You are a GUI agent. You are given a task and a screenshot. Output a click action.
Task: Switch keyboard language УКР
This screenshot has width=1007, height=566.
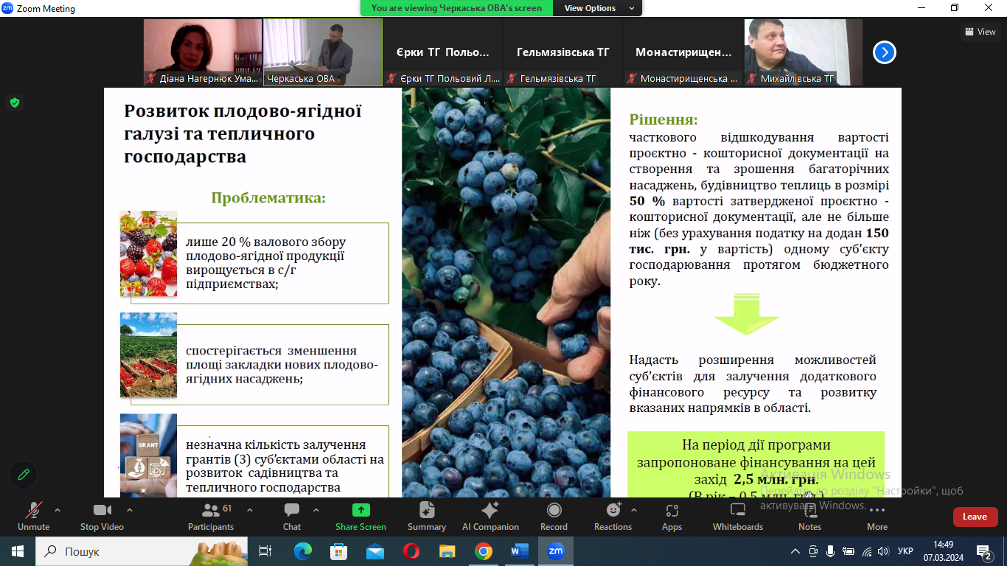pyautogui.click(x=906, y=551)
